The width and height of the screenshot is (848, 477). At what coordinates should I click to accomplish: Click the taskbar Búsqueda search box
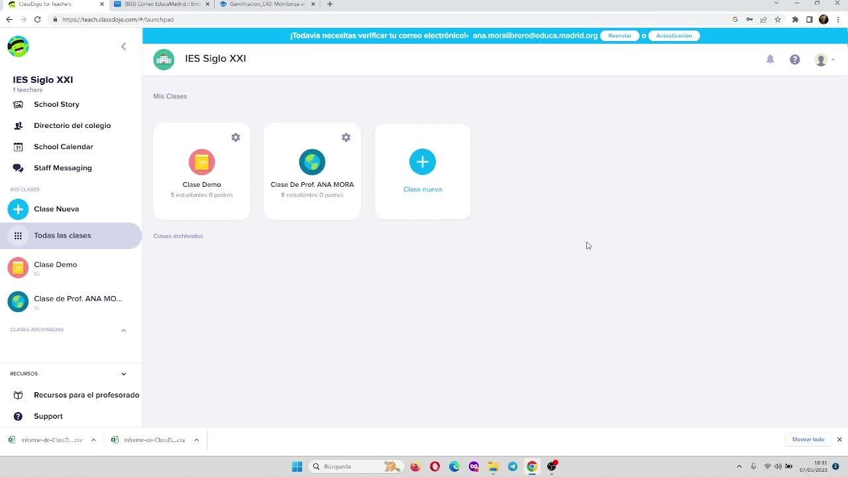tap(356, 466)
